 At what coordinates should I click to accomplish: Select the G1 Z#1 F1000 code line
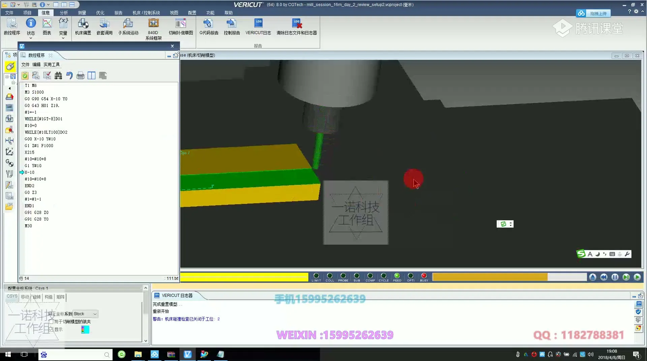[x=39, y=146]
